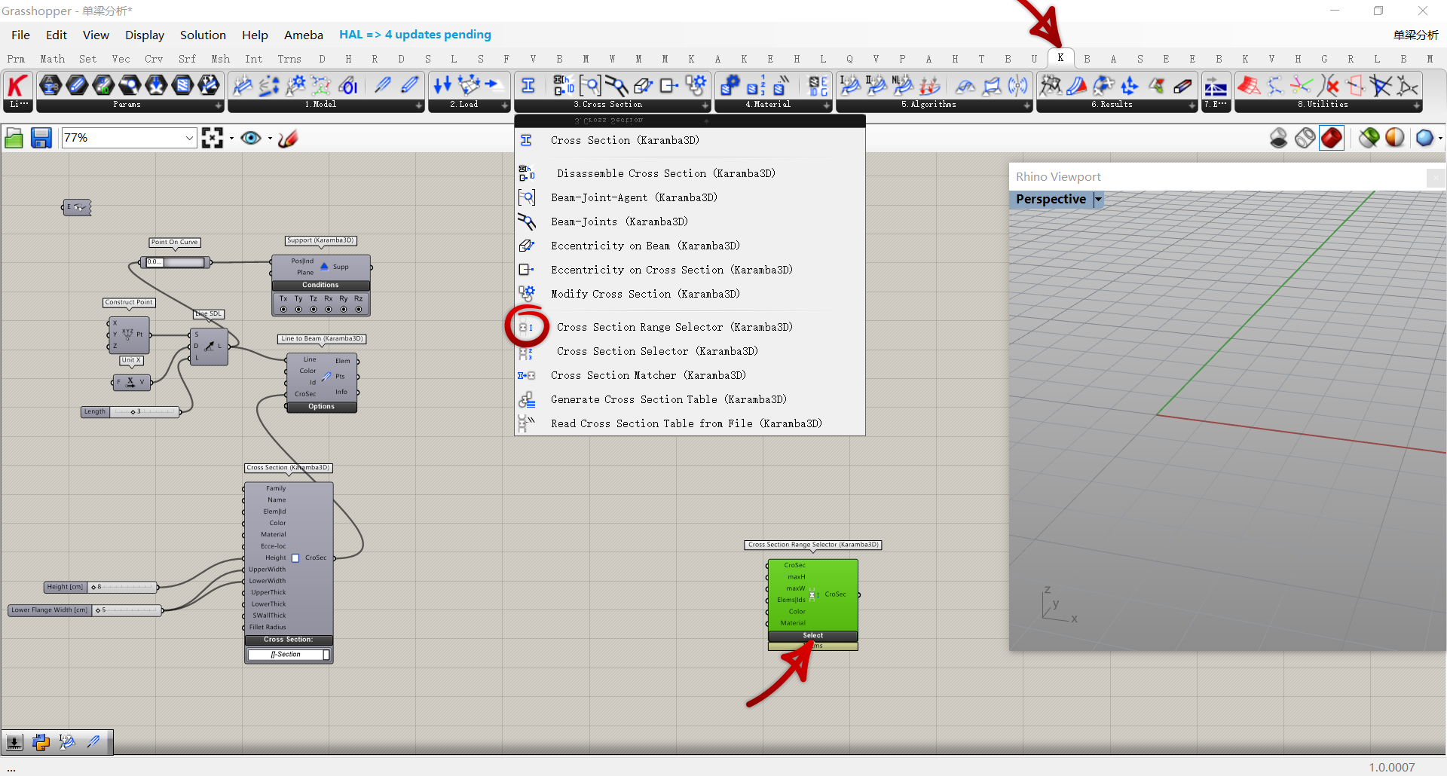Click the HAL updates pending link
The height and width of the screenshot is (776, 1447).
pyautogui.click(x=415, y=35)
